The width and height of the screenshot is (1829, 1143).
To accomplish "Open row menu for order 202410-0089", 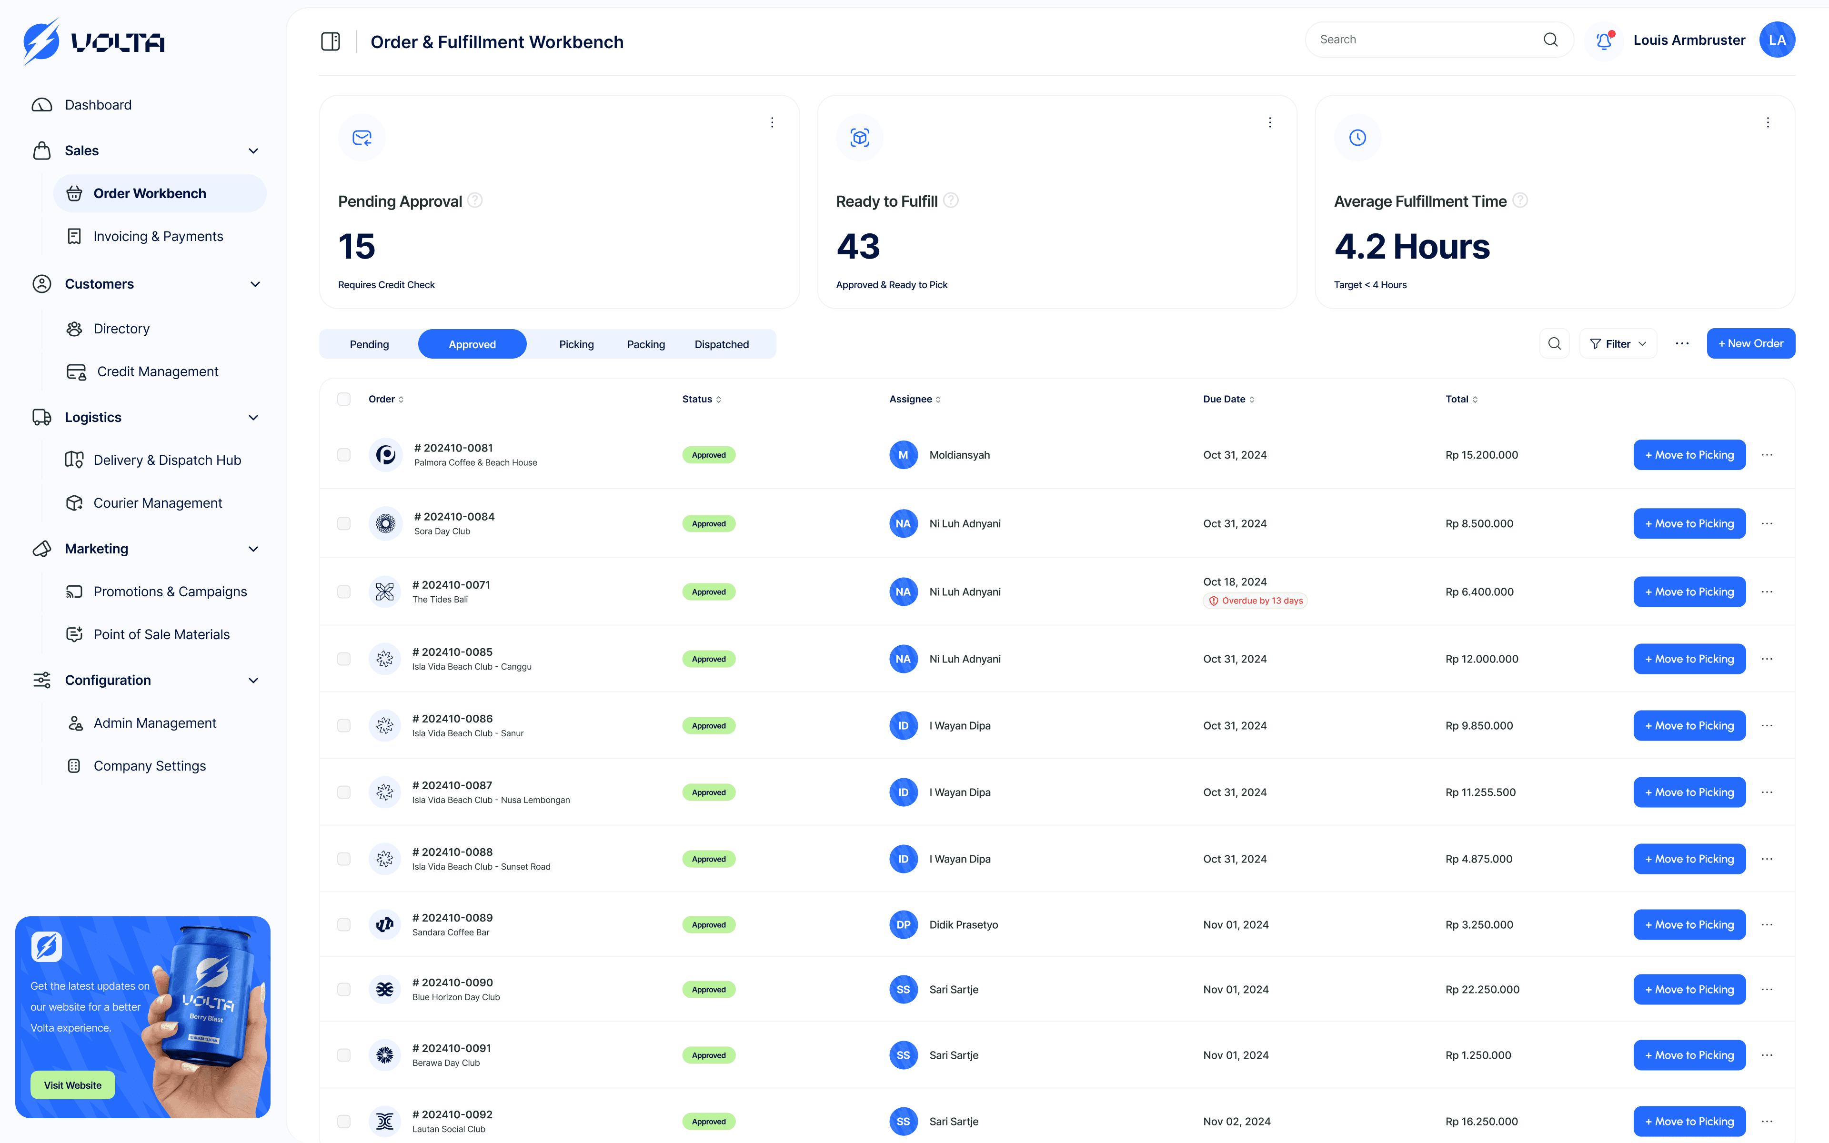I will [x=1767, y=924].
